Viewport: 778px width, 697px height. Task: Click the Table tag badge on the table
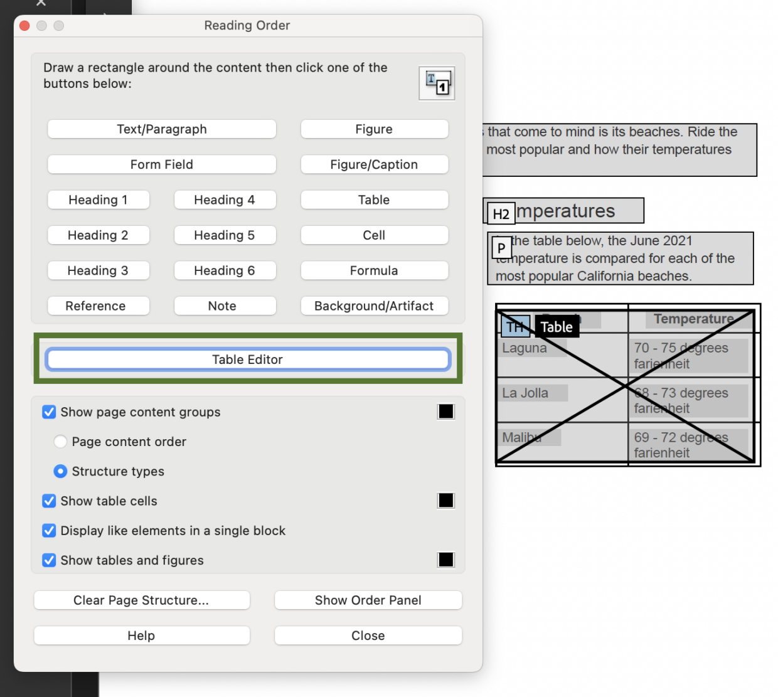tap(557, 326)
